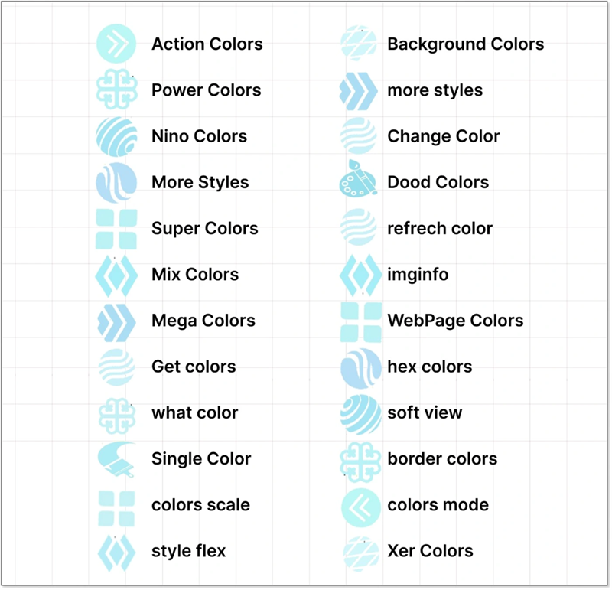The height and width of the screenshot is (590, 612).
Task: Click the Mix Colors diamond icon
Action: click(116, 275)
